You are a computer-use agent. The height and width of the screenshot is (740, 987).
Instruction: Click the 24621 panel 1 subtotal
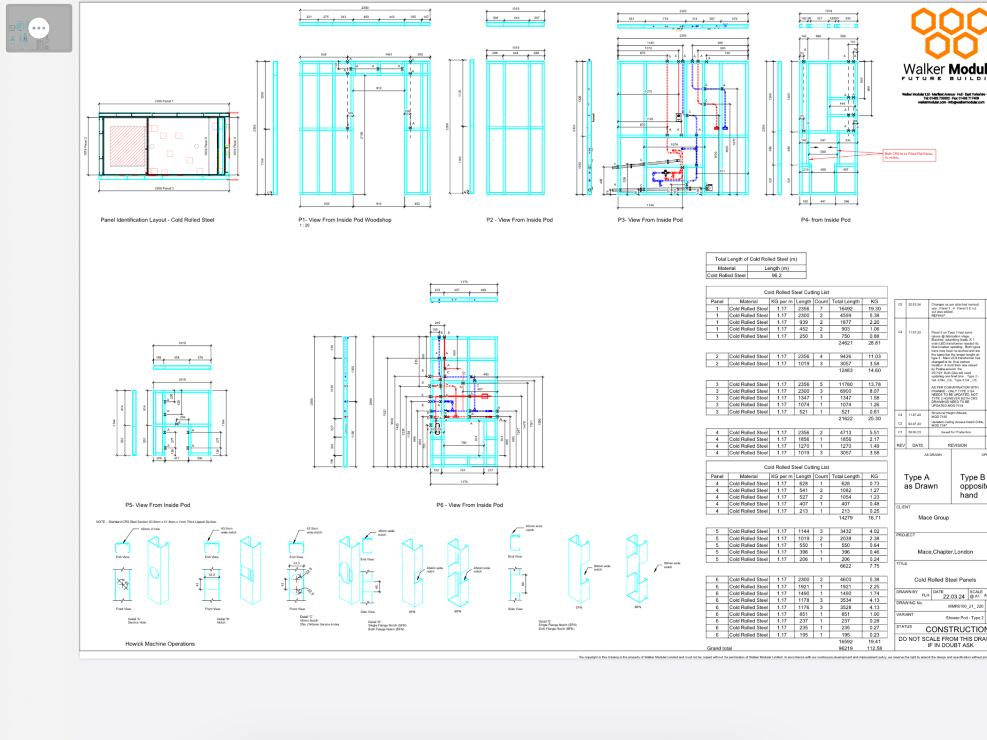click(846, 343)
